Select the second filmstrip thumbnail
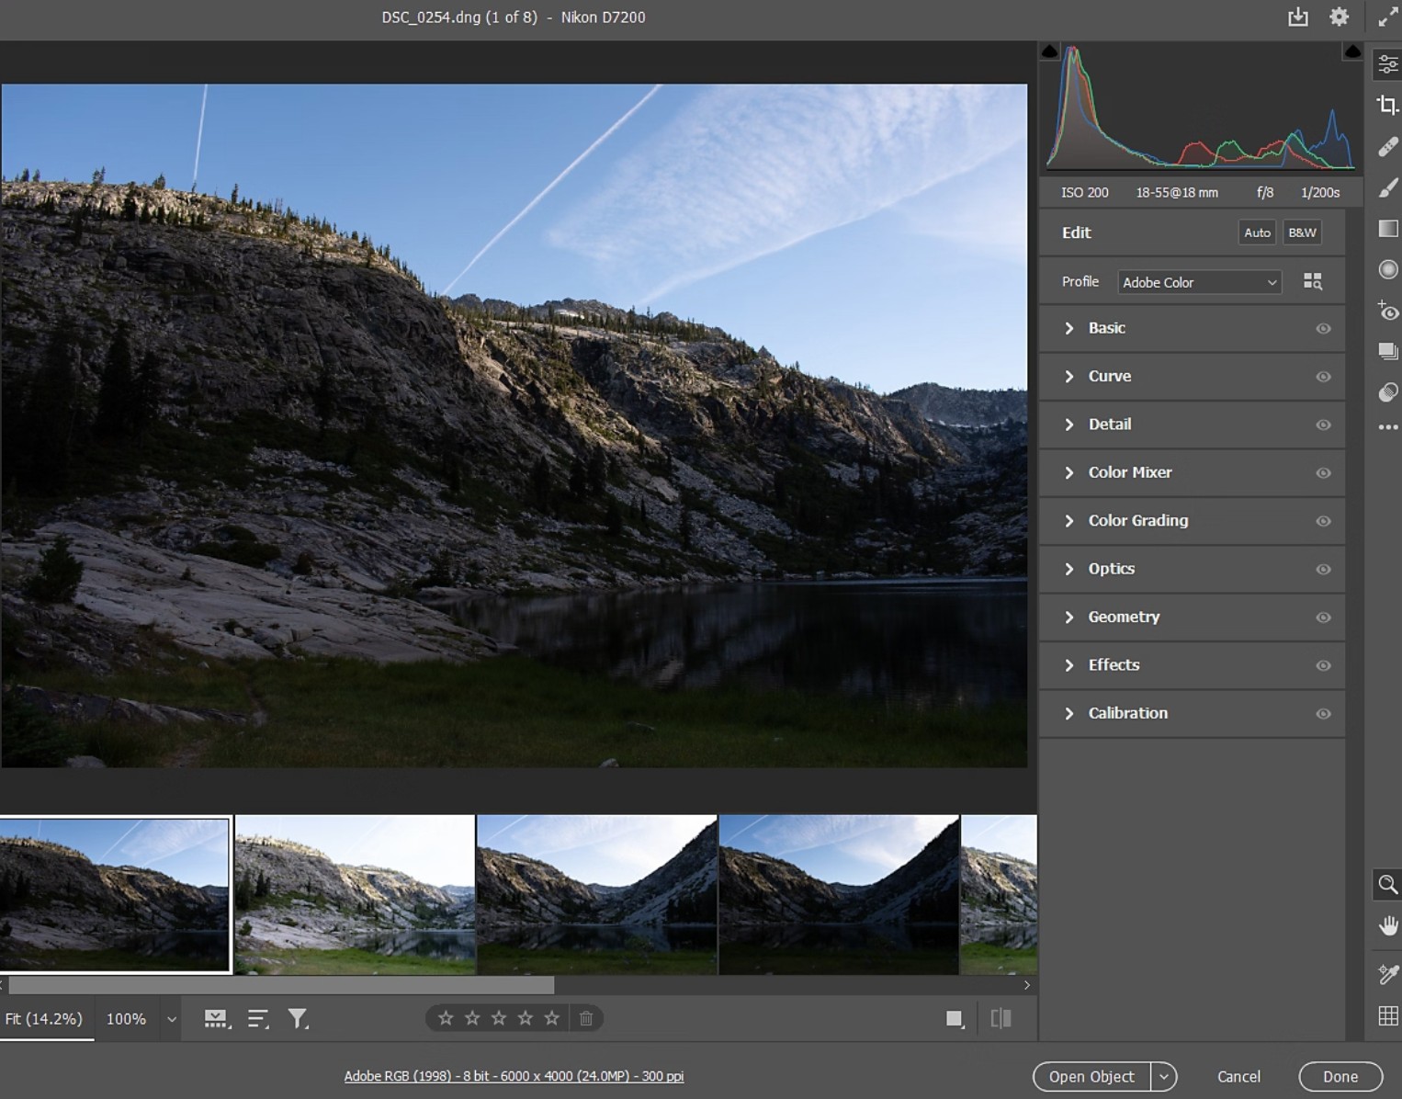Image resolution: width=1402 pixels, height=1099 pixels. click(x=355, y=893)
